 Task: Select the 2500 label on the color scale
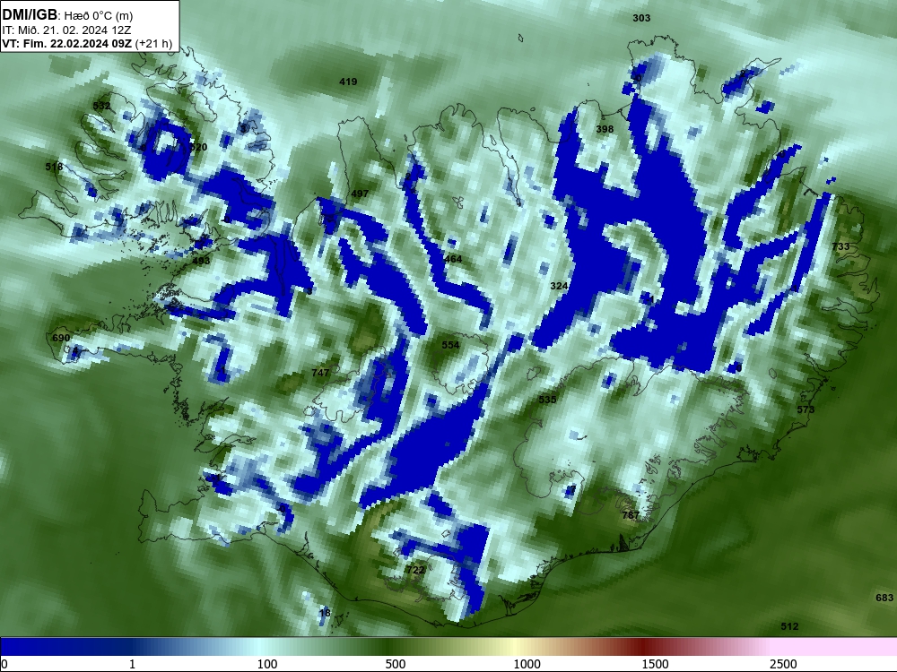click(x=783, y=664)
